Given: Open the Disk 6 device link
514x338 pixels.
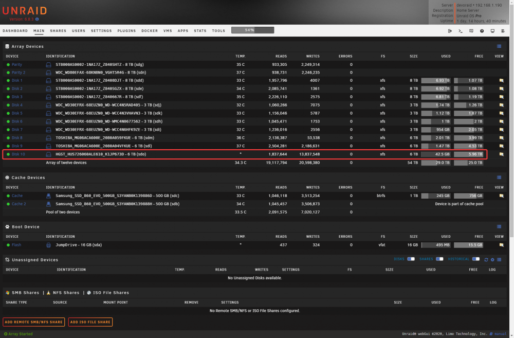Looking at the screenshot, I should [x=17, y=121].
